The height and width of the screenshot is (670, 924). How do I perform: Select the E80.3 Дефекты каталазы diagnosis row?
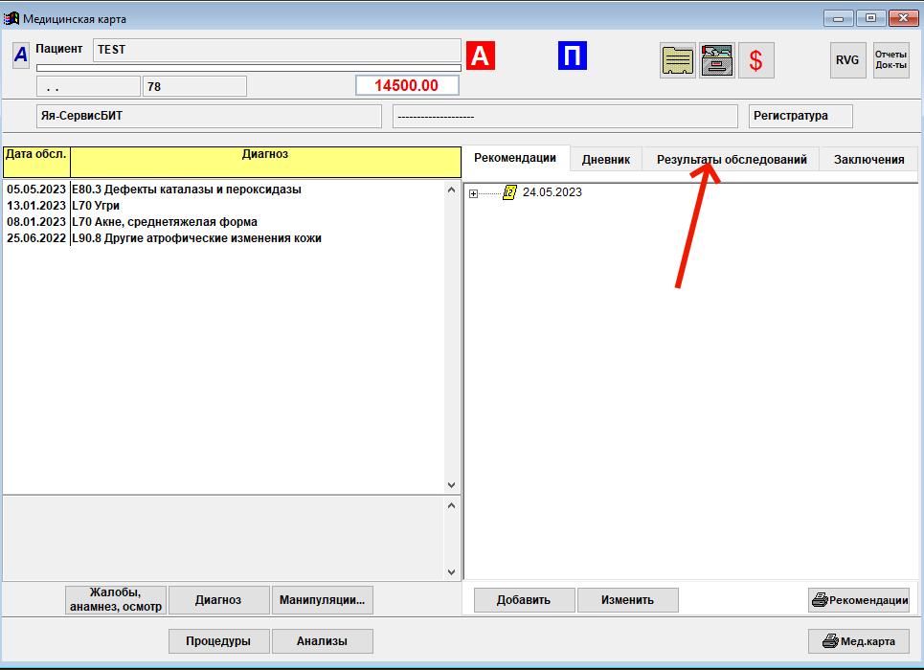pyautogui.click(x=186, y=190)
